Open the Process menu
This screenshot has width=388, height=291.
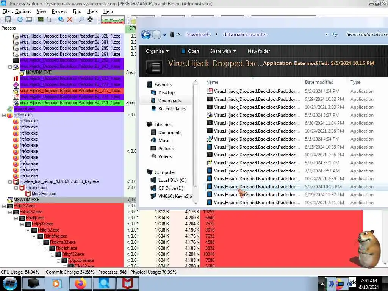[x=59, y=11]
